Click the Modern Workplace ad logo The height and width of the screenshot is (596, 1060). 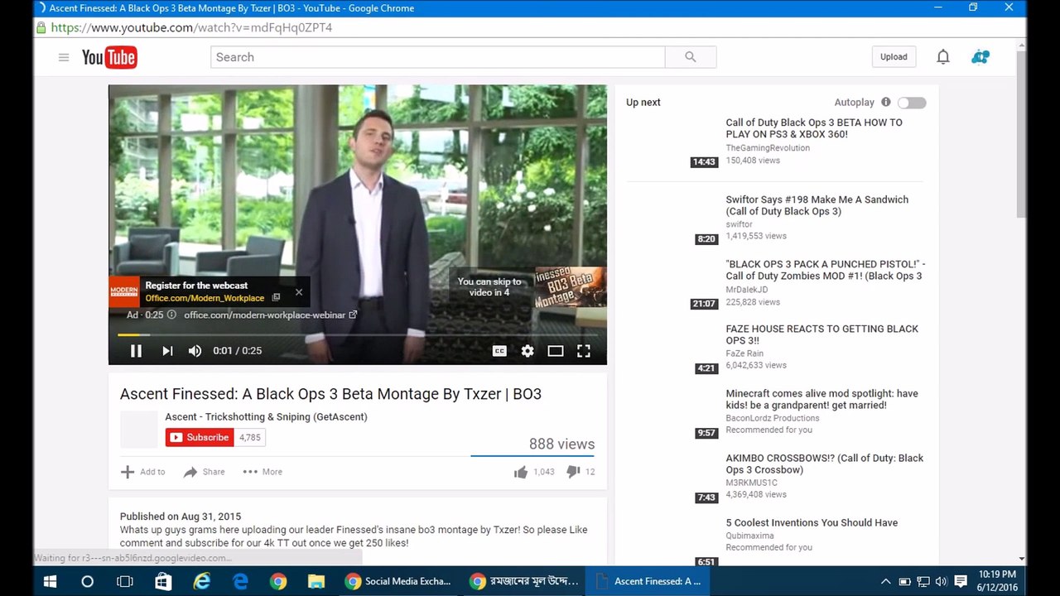pos(124,291)
